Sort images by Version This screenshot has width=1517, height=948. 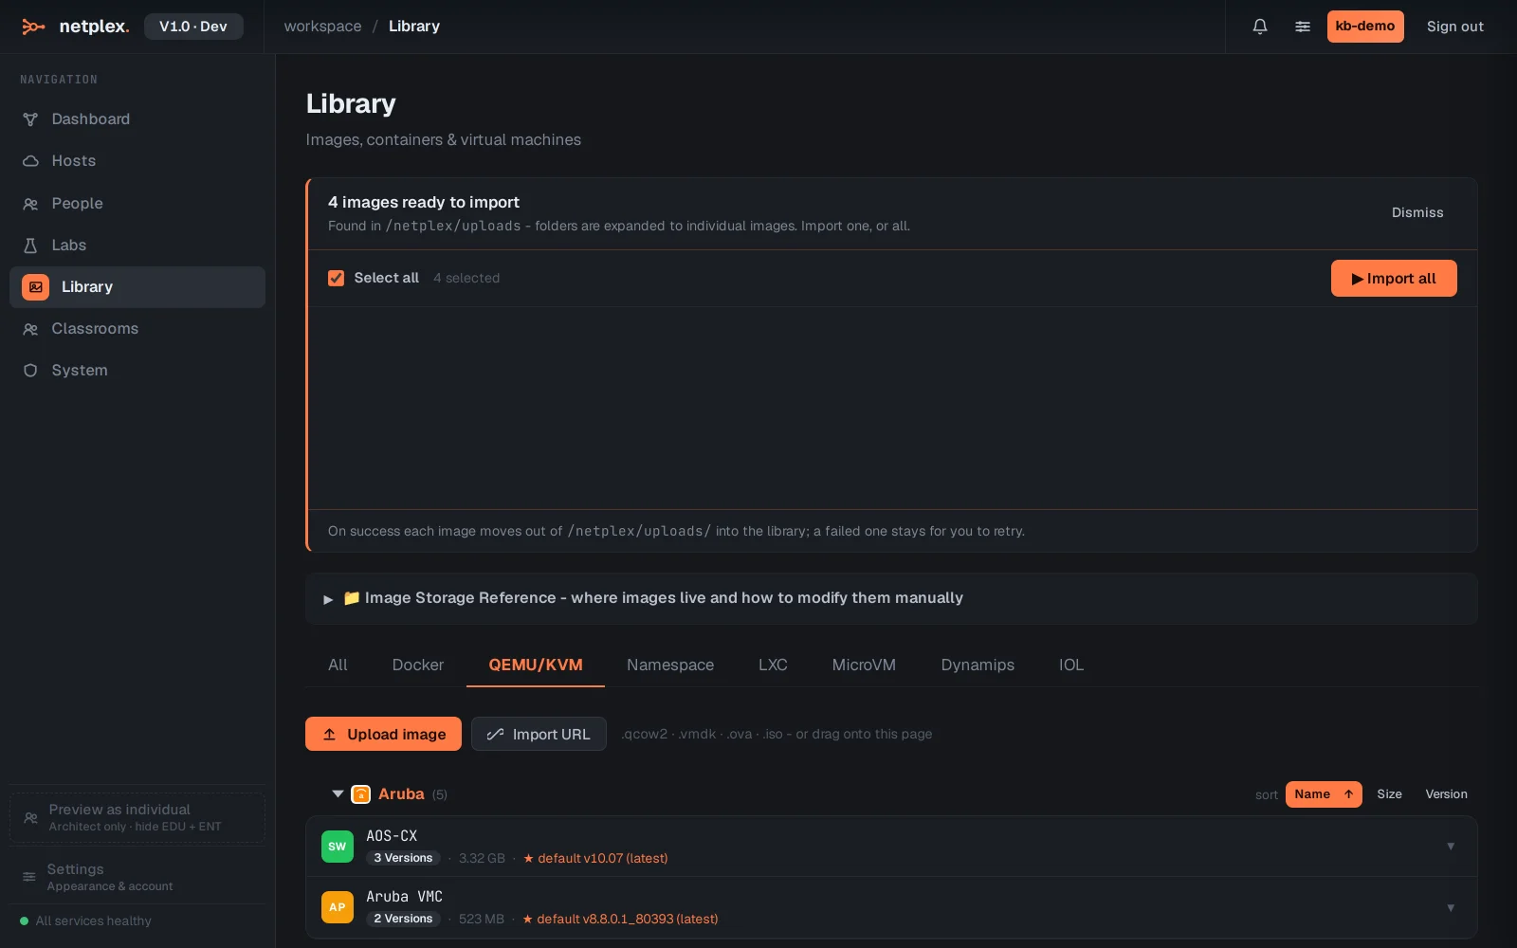pyautogui.click(x=1446, y=794)
